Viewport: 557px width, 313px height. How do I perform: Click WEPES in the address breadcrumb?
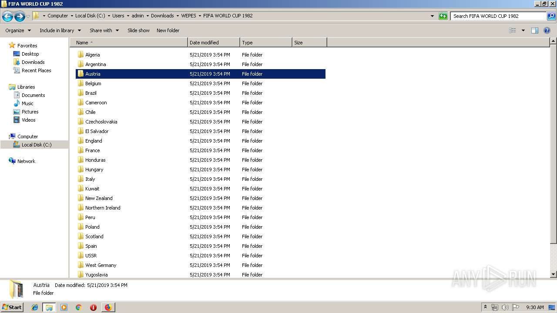188,16
